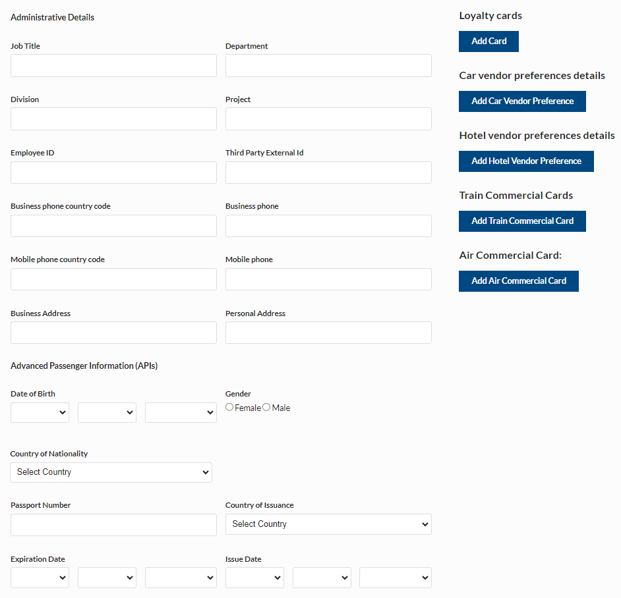Image resolution: width=621 pixels, height=598 pixels.
Task: Focus the Division input field
Action: (113, 119)
